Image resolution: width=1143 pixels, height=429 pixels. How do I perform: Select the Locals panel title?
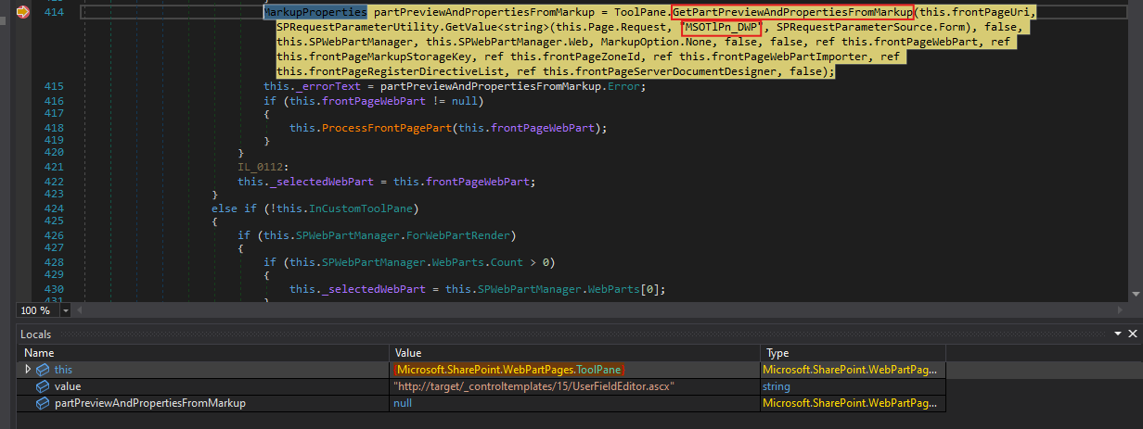click(35, 334)
